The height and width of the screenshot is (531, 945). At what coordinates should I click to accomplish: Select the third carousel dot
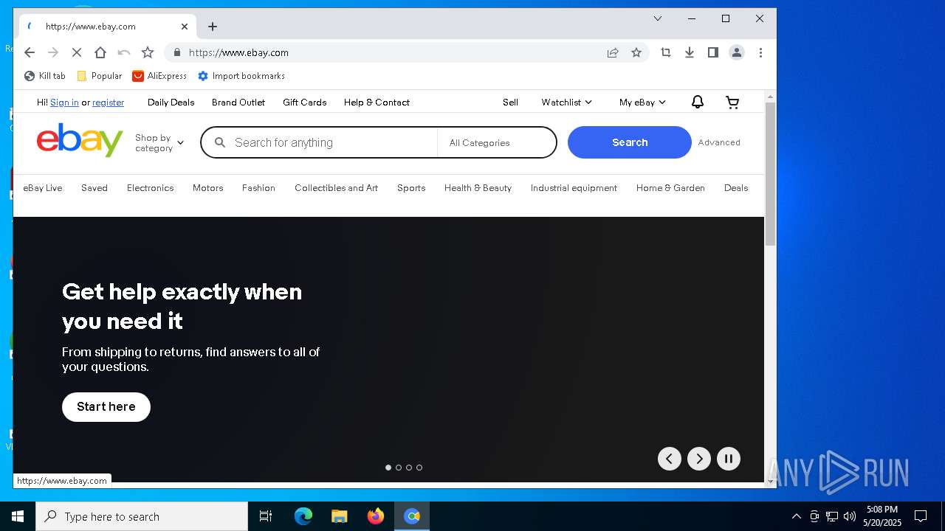coord(409,468)
